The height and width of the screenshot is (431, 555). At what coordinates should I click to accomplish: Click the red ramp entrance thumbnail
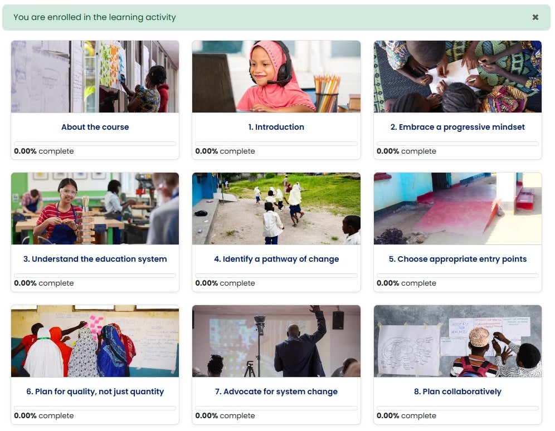(x=457, y=209)
